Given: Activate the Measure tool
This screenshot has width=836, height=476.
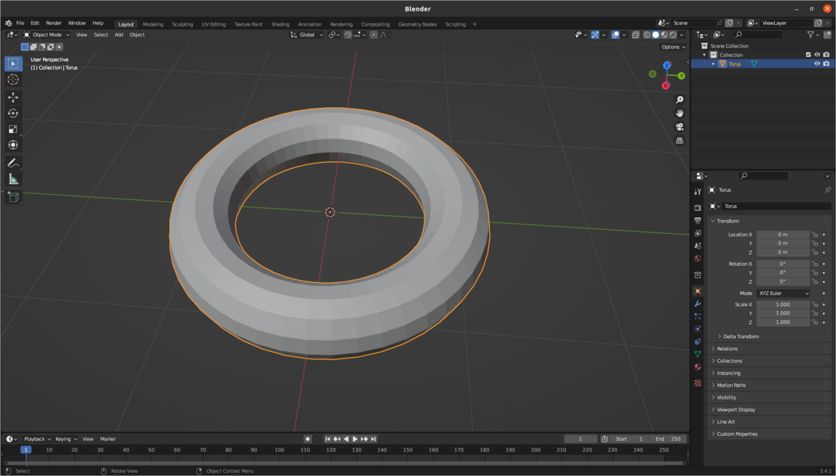Looking at the screenshot, I should tap(13, 180).
